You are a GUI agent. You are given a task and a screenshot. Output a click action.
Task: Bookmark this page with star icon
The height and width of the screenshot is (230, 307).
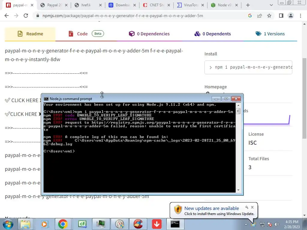point(269,16)
